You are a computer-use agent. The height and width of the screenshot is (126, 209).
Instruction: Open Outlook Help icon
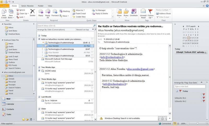pyautogui.click(x=207, y=6)
